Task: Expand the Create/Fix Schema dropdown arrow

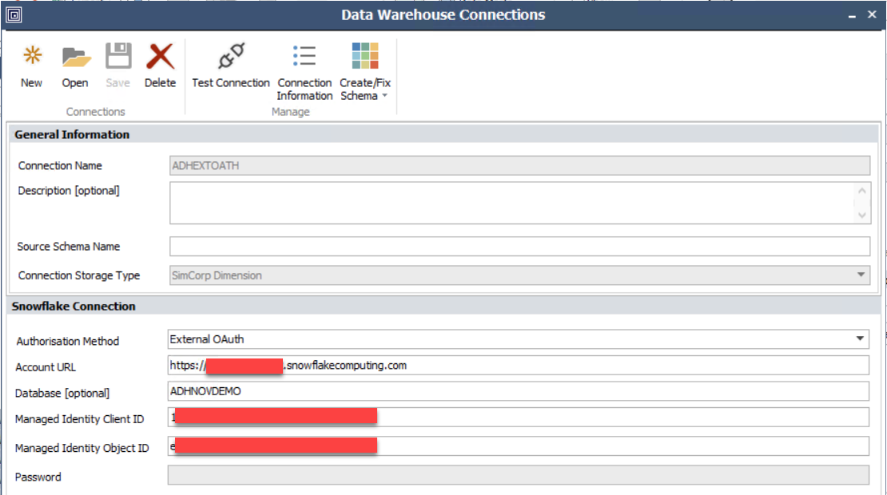Action: (x=384, y=96)
